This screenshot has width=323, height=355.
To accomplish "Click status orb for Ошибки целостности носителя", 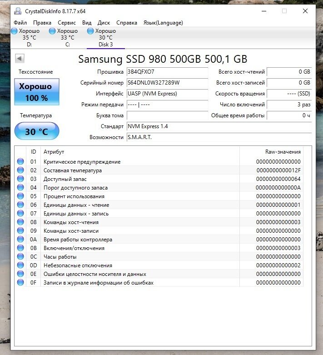I will click(x=20, y=274).
